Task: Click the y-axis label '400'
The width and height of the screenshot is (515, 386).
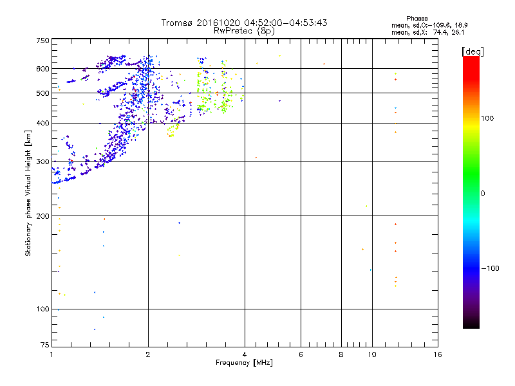Action: coord(42,123)
